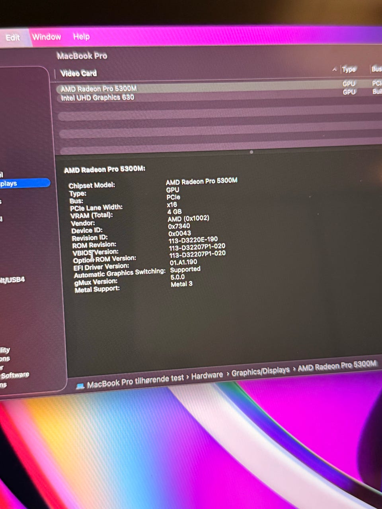Click the Automatic Graphics Switching Supported value
The width and height of the screenshot is (382, 509).
185,269
